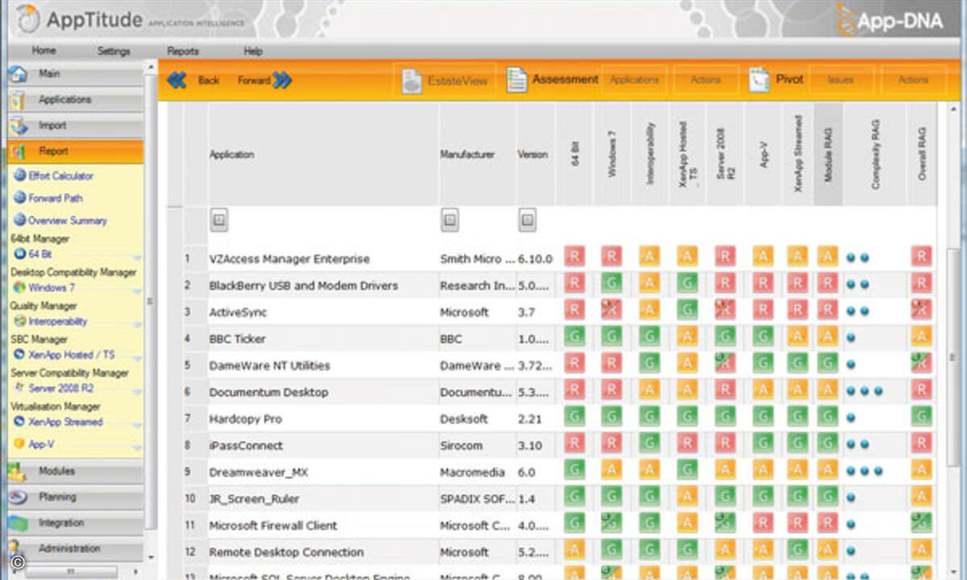The image size is (967, 580).
Task: Expand the arrow beside sidebar Server 2008 R2
Action: click(x=137, y=392)
